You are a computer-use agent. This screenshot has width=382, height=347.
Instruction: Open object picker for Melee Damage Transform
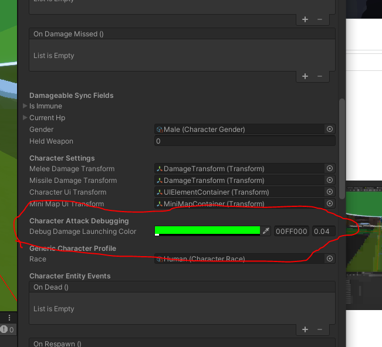click(330, 168)
